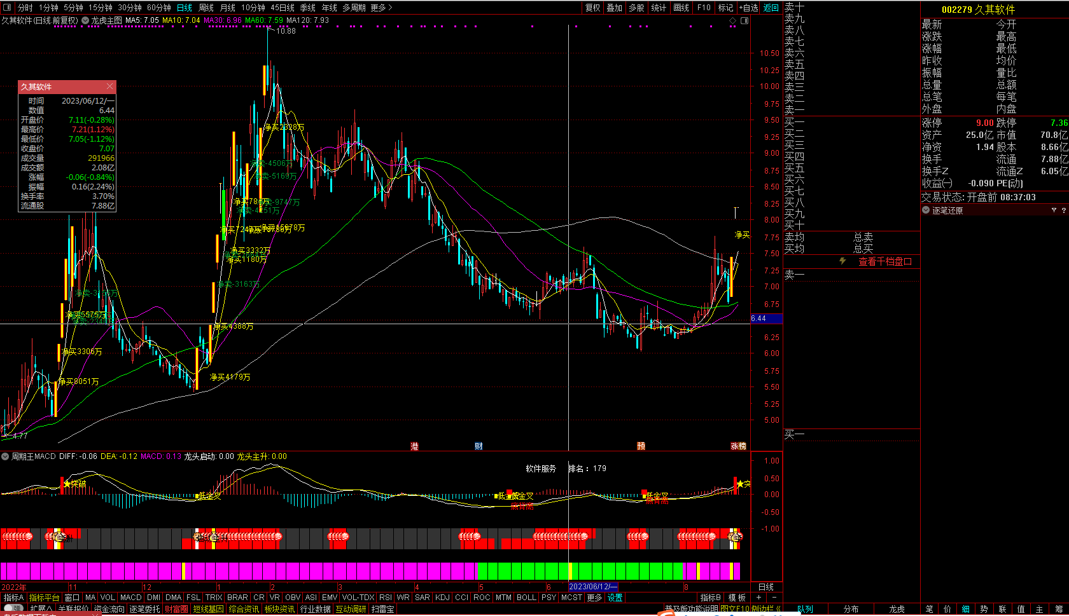Click the 叠加 overlay button
This screenshot has width=1069, height=616.
point(614,8)
